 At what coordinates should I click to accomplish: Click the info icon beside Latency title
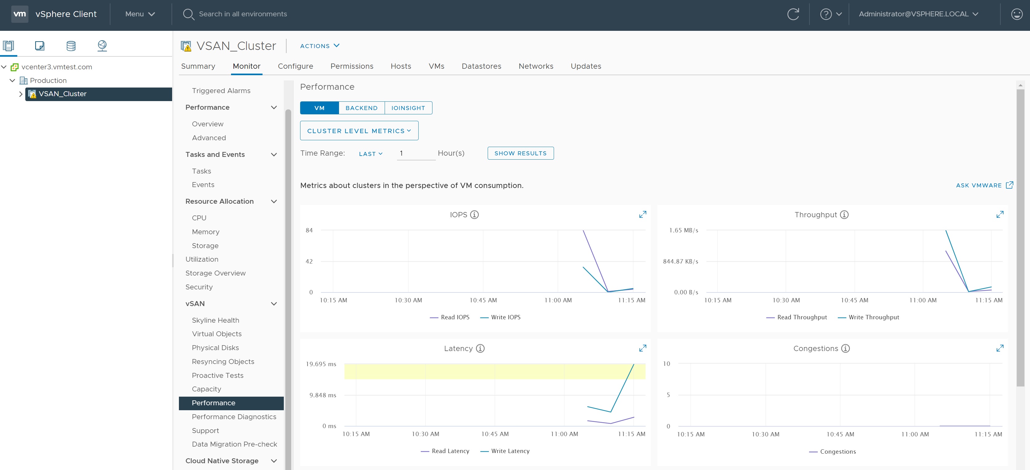coord(480,348)
